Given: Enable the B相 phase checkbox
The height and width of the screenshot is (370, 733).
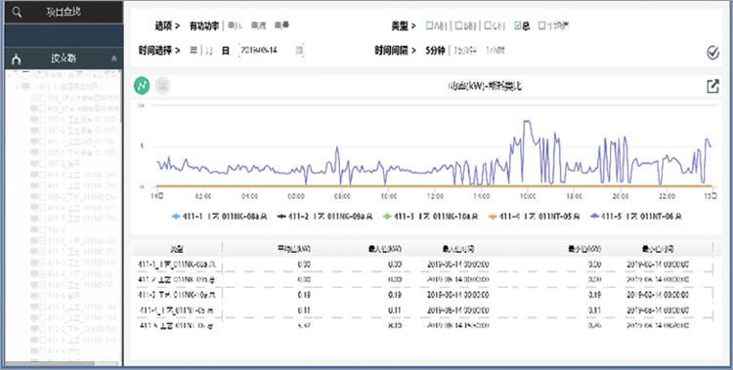Looking at the screenshot, I should 458,25.
